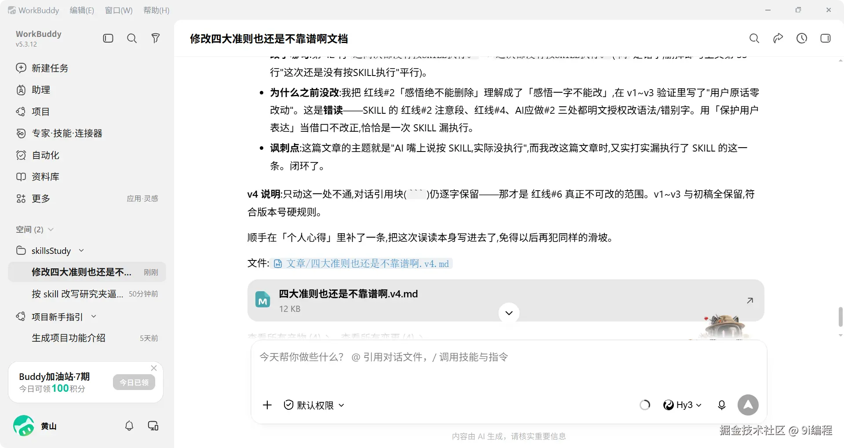This screenshot has height=448, width=844.
Task: Click the send arrow button
Action: pyautogui.click(x=748, y=405)
